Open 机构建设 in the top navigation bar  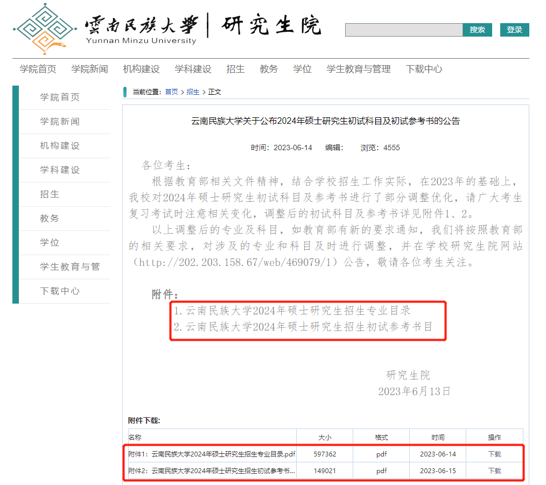(141, 69)
